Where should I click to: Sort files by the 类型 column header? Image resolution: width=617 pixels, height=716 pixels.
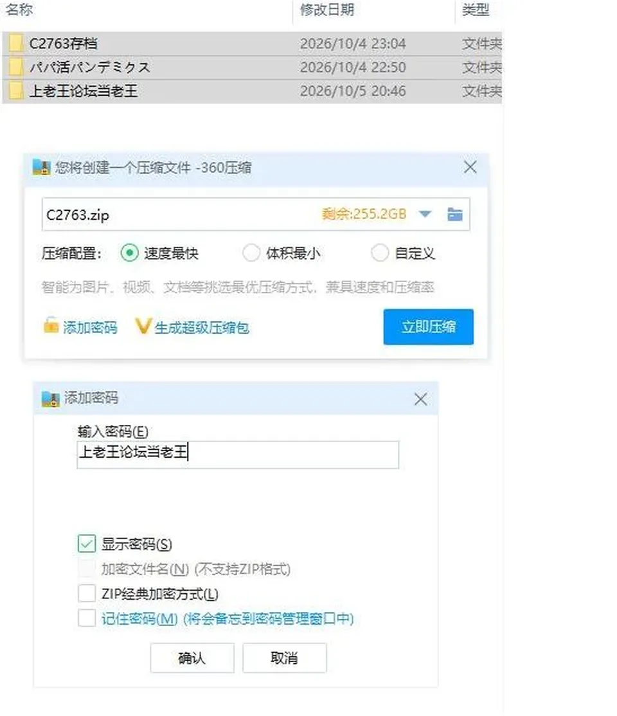coord(476,10)
